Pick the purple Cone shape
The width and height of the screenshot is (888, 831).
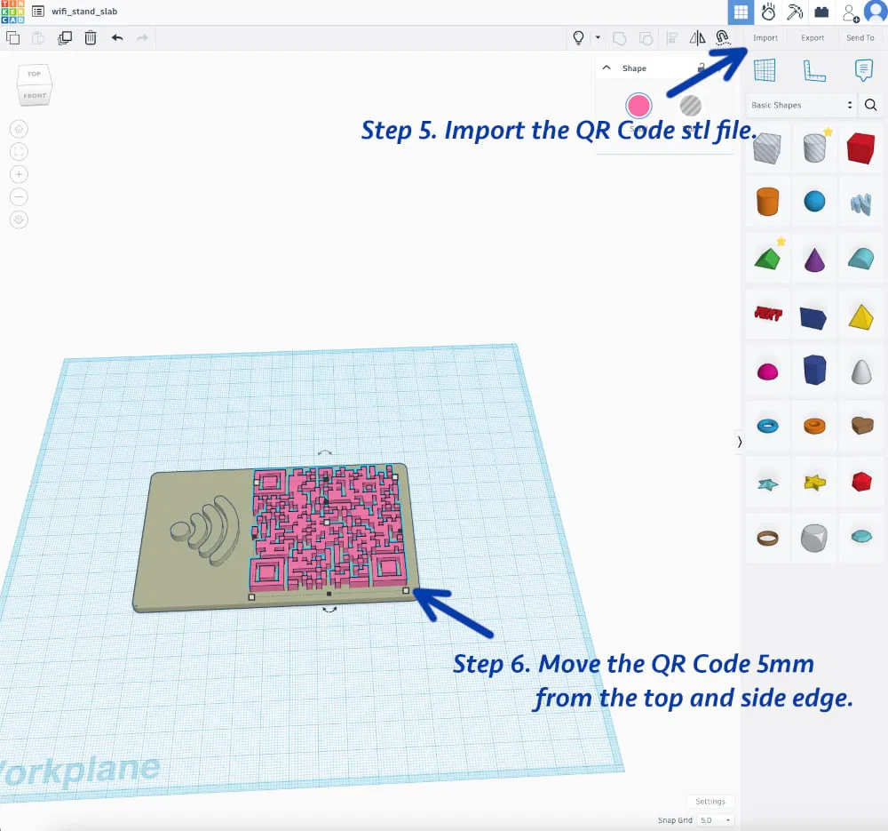[814, 259]
